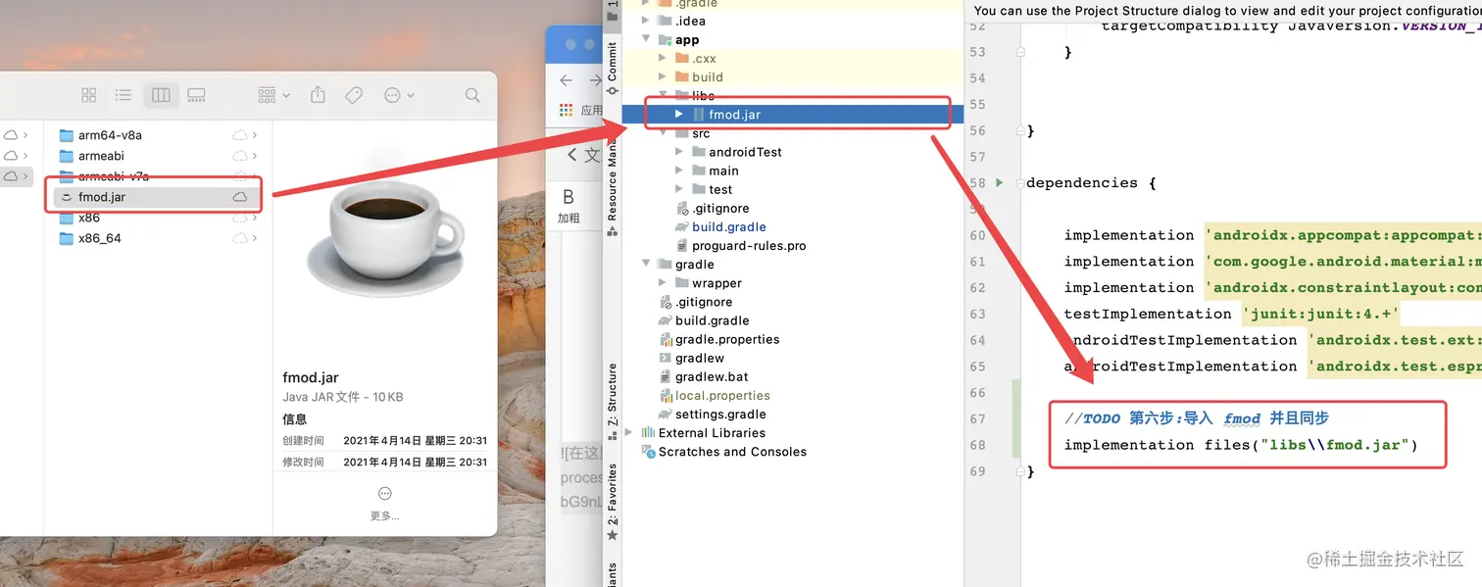This screenshot has height=587, width=1482.
Task: Expand x86_64 folder chevron in Finder
Action: (x=255, y=238)
